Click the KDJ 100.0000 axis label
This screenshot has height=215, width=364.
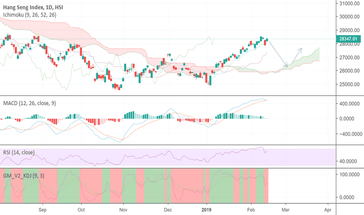[350, 175]
